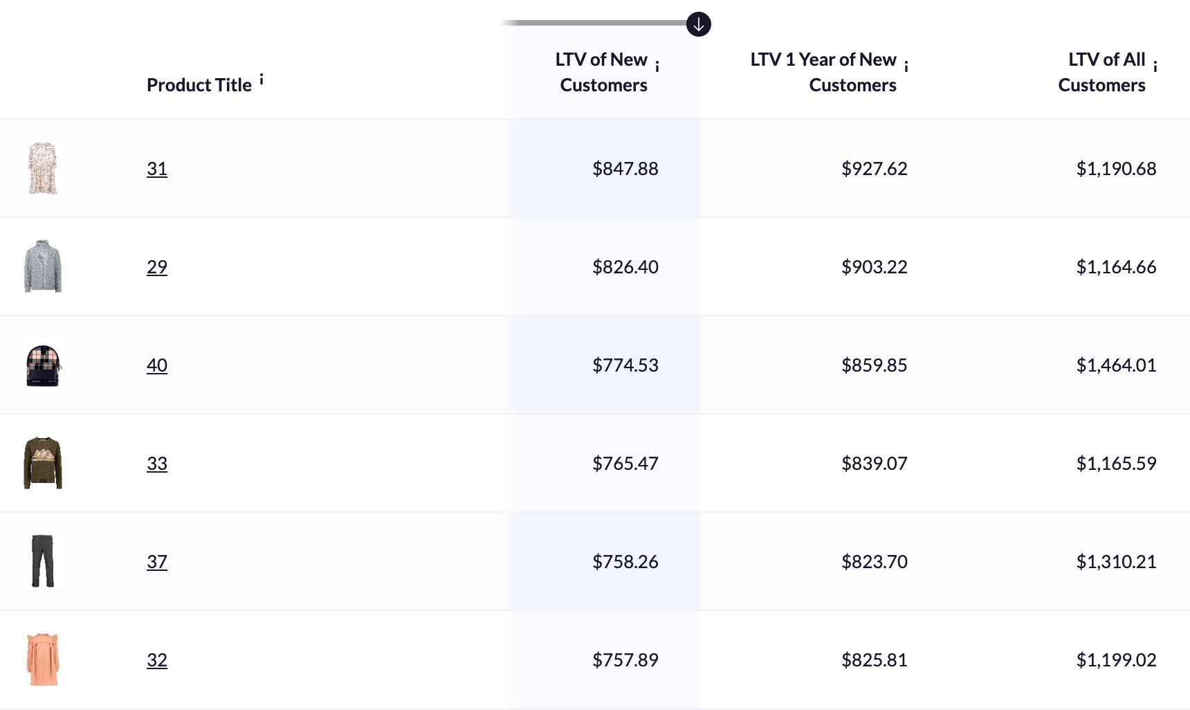Viewport: 1190px width, 710px height.
Task: Click the dark trousers thumbnail
Action: (x=43, y=561)
